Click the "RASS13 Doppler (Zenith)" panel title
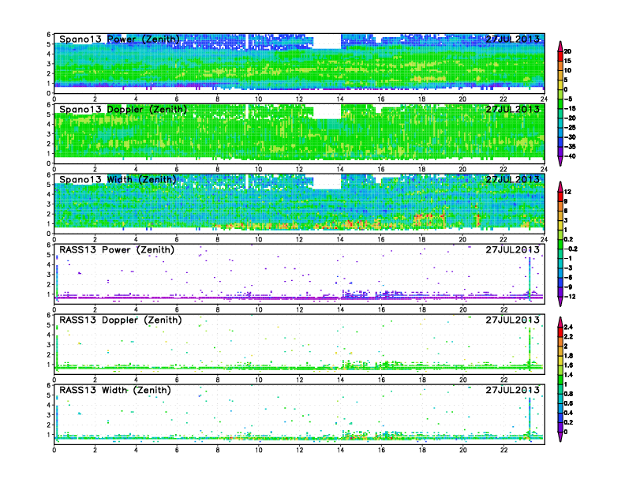Viewport: 625px width, 483px height. click(121, 320)
